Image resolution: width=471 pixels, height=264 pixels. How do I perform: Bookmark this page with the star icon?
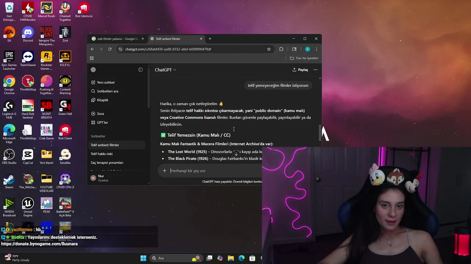(x=269, y=49)
